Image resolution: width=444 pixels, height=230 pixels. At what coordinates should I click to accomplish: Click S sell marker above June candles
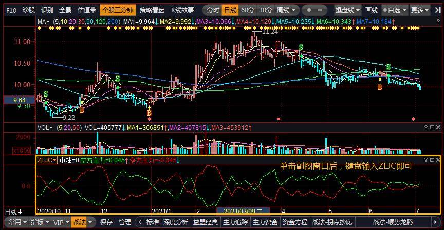[x=388, y=67]
